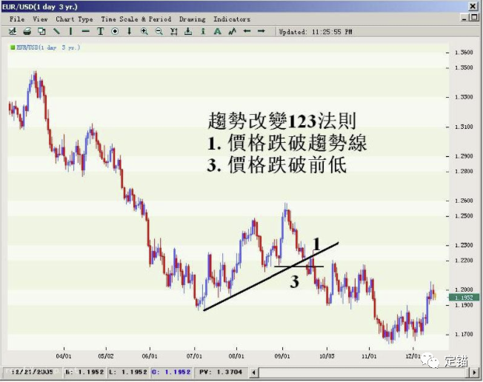
Task: Shift chart left with left arrow icon
Action: pos(247,31)
